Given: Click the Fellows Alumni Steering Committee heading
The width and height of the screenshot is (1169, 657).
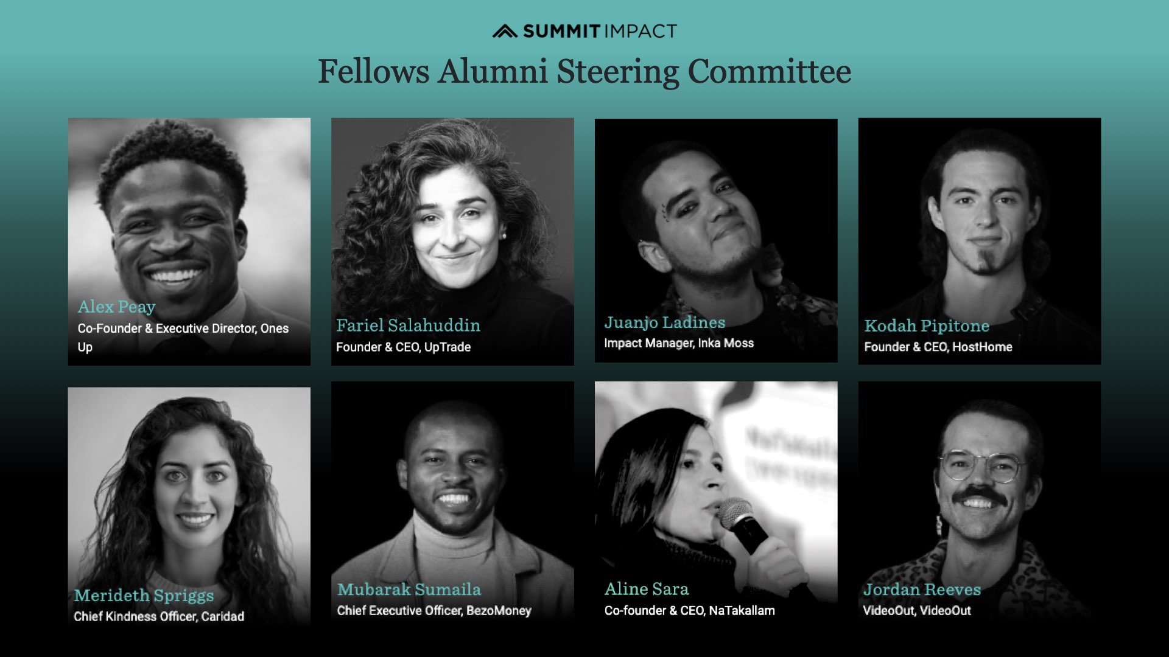Looking at the screenshot, I should point(584,72).
